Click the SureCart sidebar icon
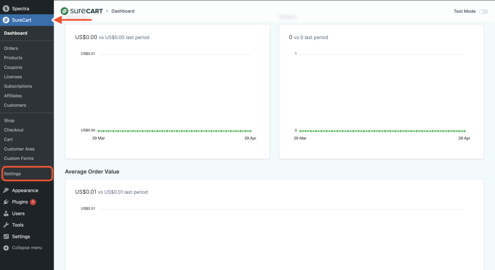 click(6, 20)
